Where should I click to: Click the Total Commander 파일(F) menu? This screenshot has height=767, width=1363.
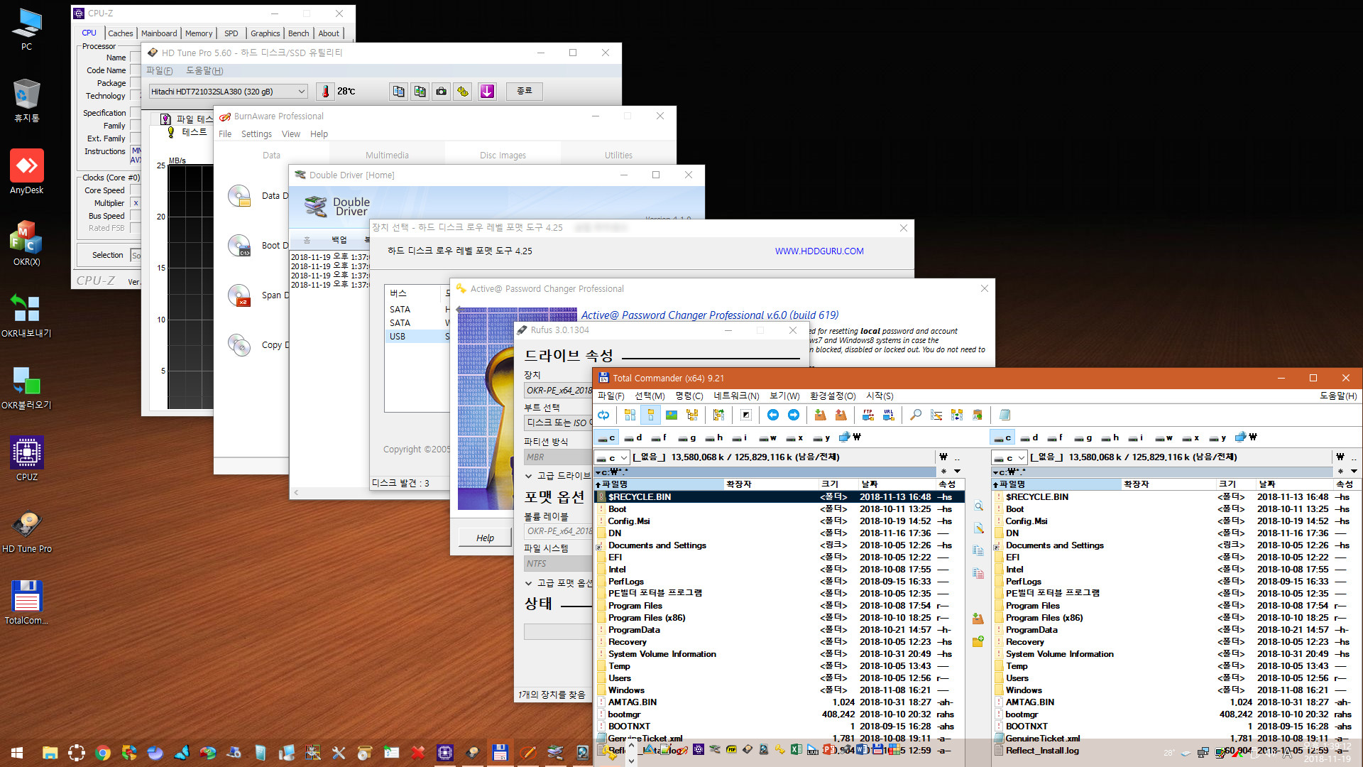coord(612,396)
